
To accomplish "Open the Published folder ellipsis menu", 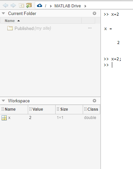I will coord(90,28).
